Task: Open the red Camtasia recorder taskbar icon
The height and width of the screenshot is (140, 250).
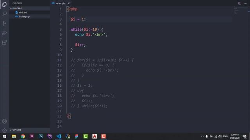Action: (x=104, y=136)
